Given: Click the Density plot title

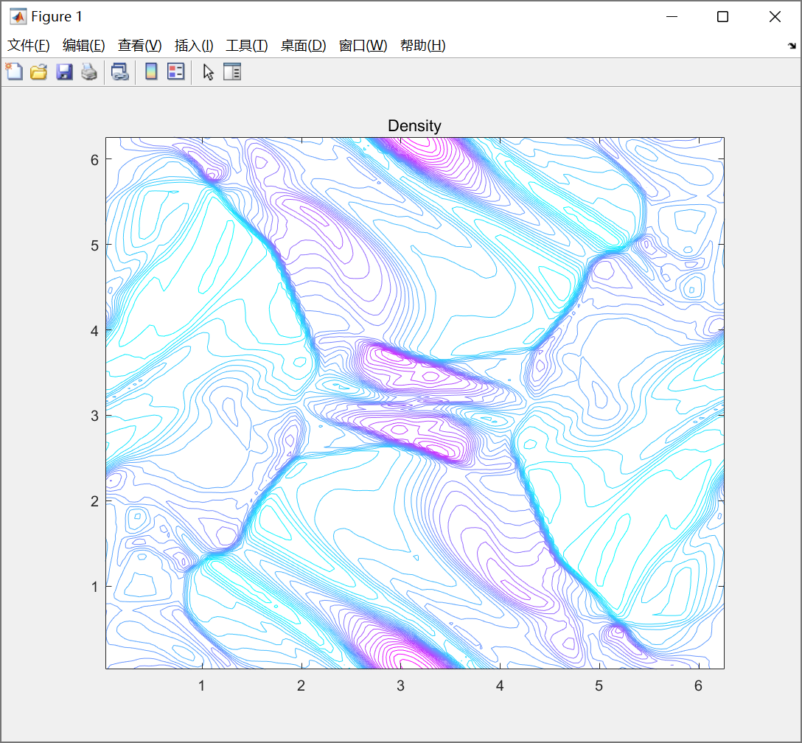Looking at the screenshot, I should [414, 126].
